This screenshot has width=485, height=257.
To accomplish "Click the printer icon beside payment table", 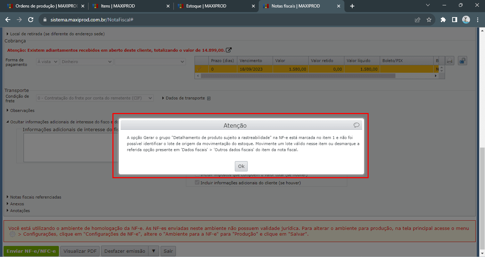I will pyautogui.click(x=450, y=61).
